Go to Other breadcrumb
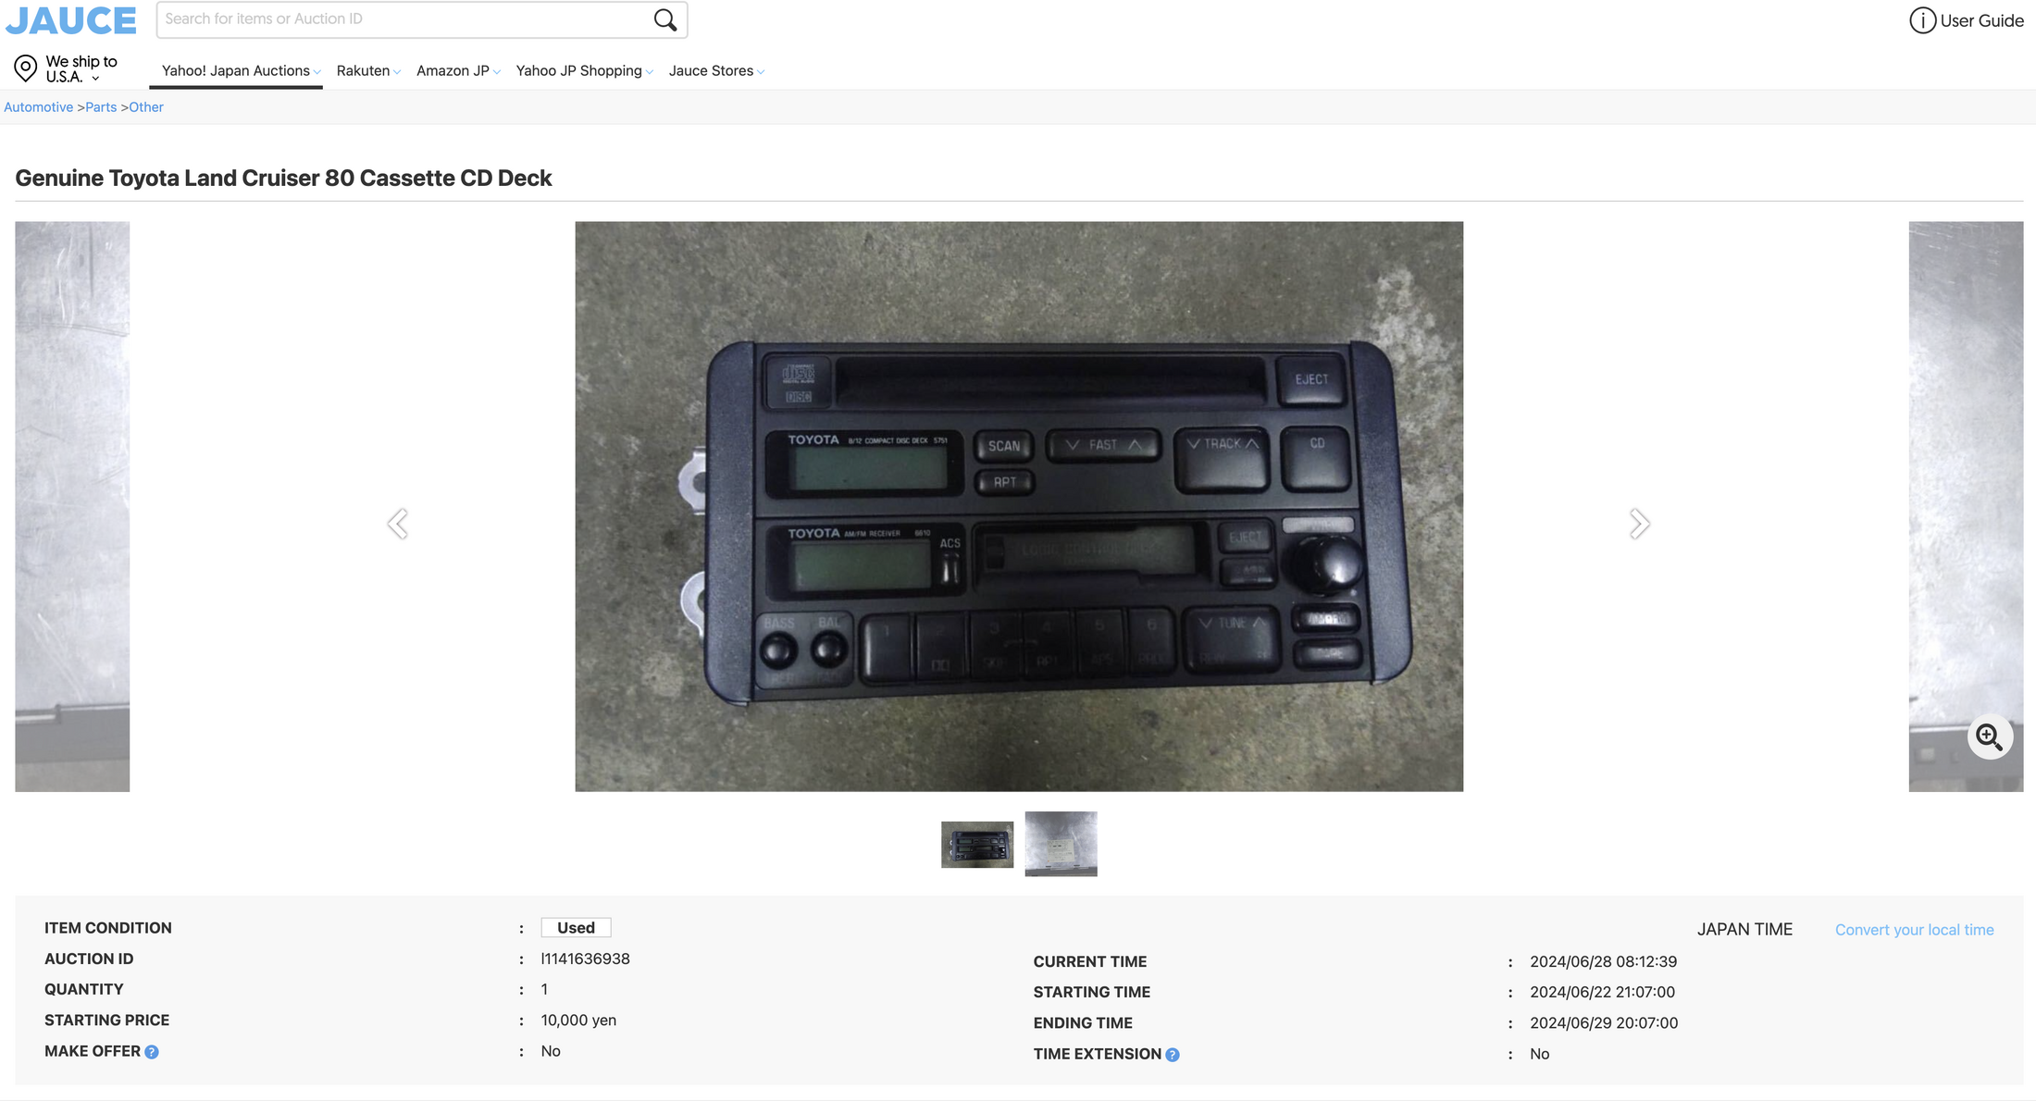This screenshot has height=1101, width=2036. point(146,107)
